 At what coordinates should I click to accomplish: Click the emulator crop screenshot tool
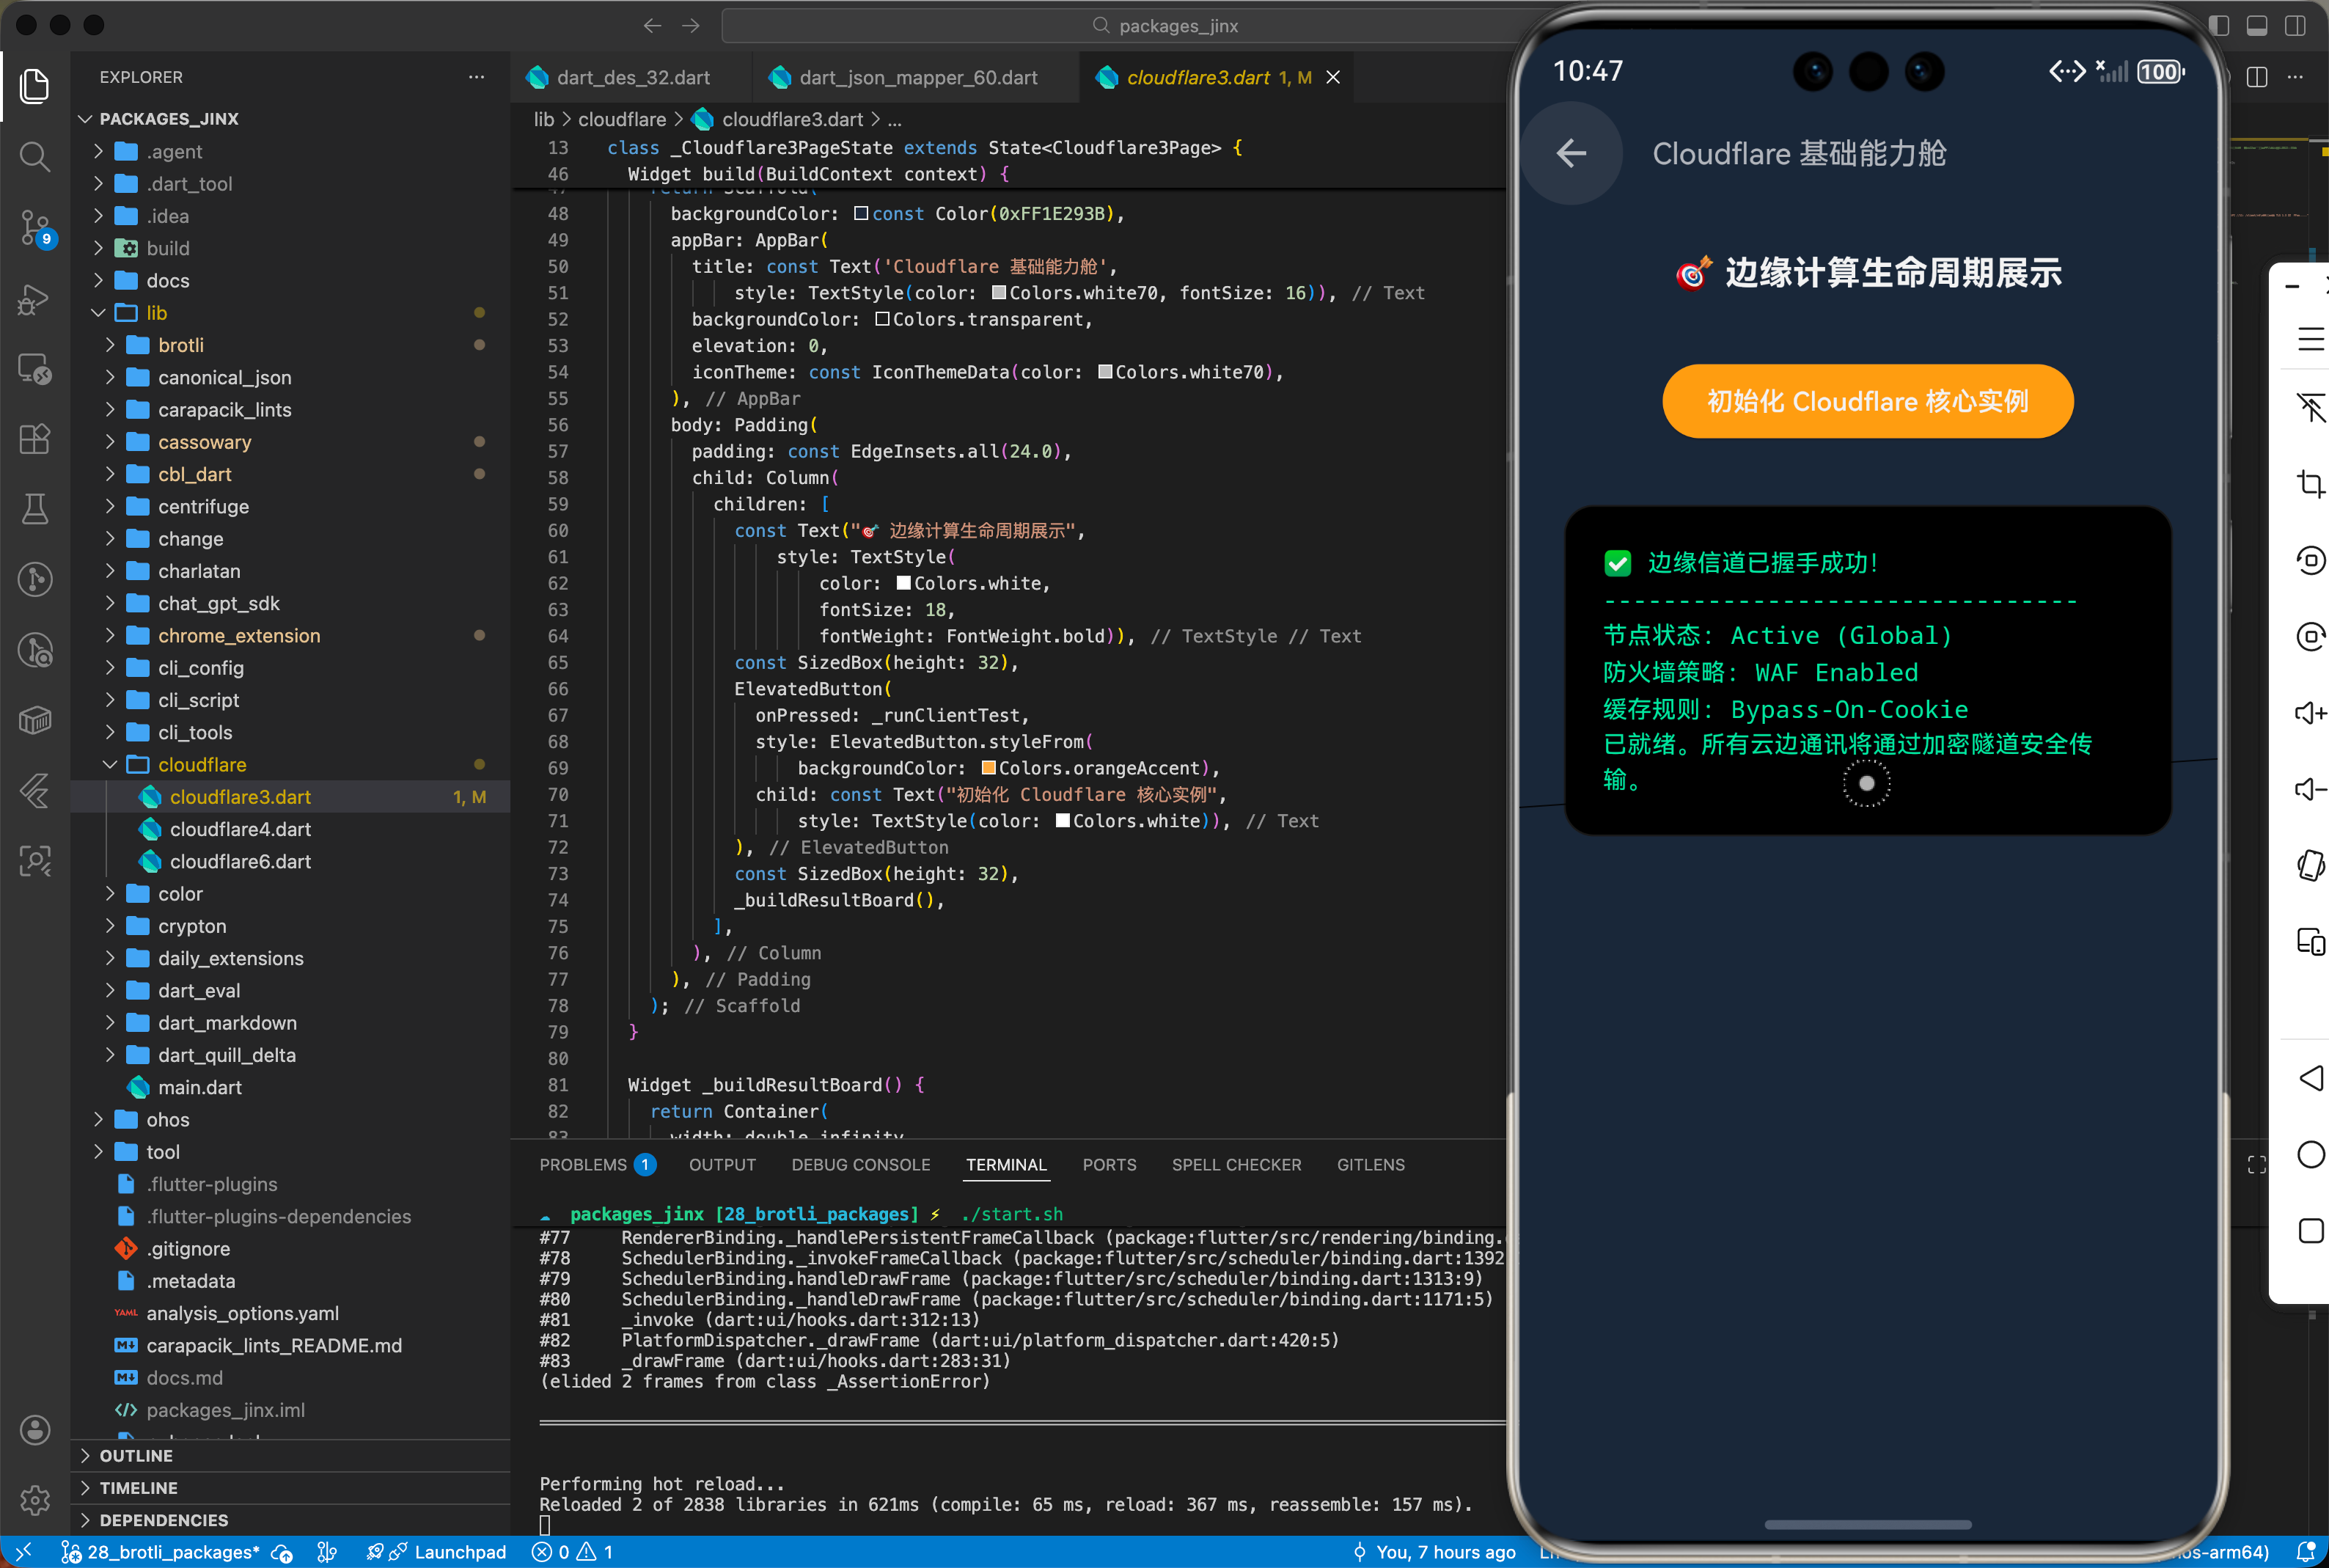click(2309, 484)
